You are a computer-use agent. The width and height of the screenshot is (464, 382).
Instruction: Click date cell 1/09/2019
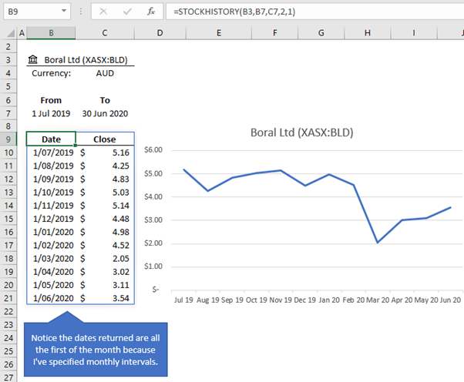point(51,179)
